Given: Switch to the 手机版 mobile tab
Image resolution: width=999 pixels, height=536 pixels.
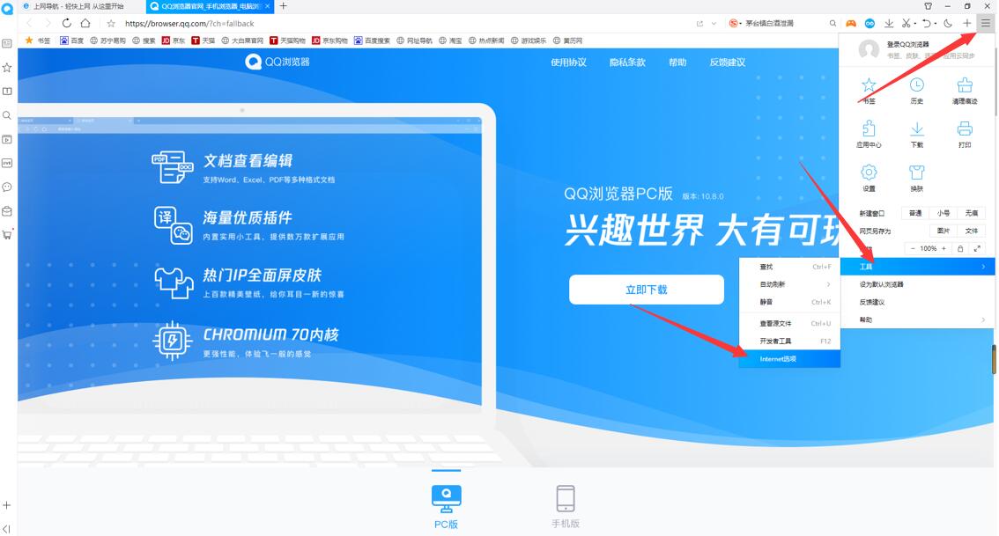Looking at the screenshot, I should point(565,504).
